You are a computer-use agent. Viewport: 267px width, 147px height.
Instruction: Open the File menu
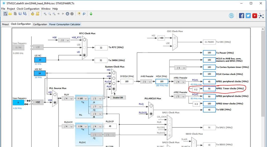pyautogui.click(x=3, y=9)
